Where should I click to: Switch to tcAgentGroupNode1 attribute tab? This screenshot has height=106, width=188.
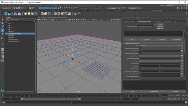click(x=129, y=21)
